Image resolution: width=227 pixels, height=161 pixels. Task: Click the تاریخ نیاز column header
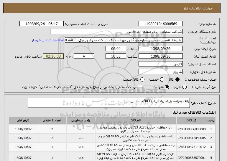(x=23, y=121)
